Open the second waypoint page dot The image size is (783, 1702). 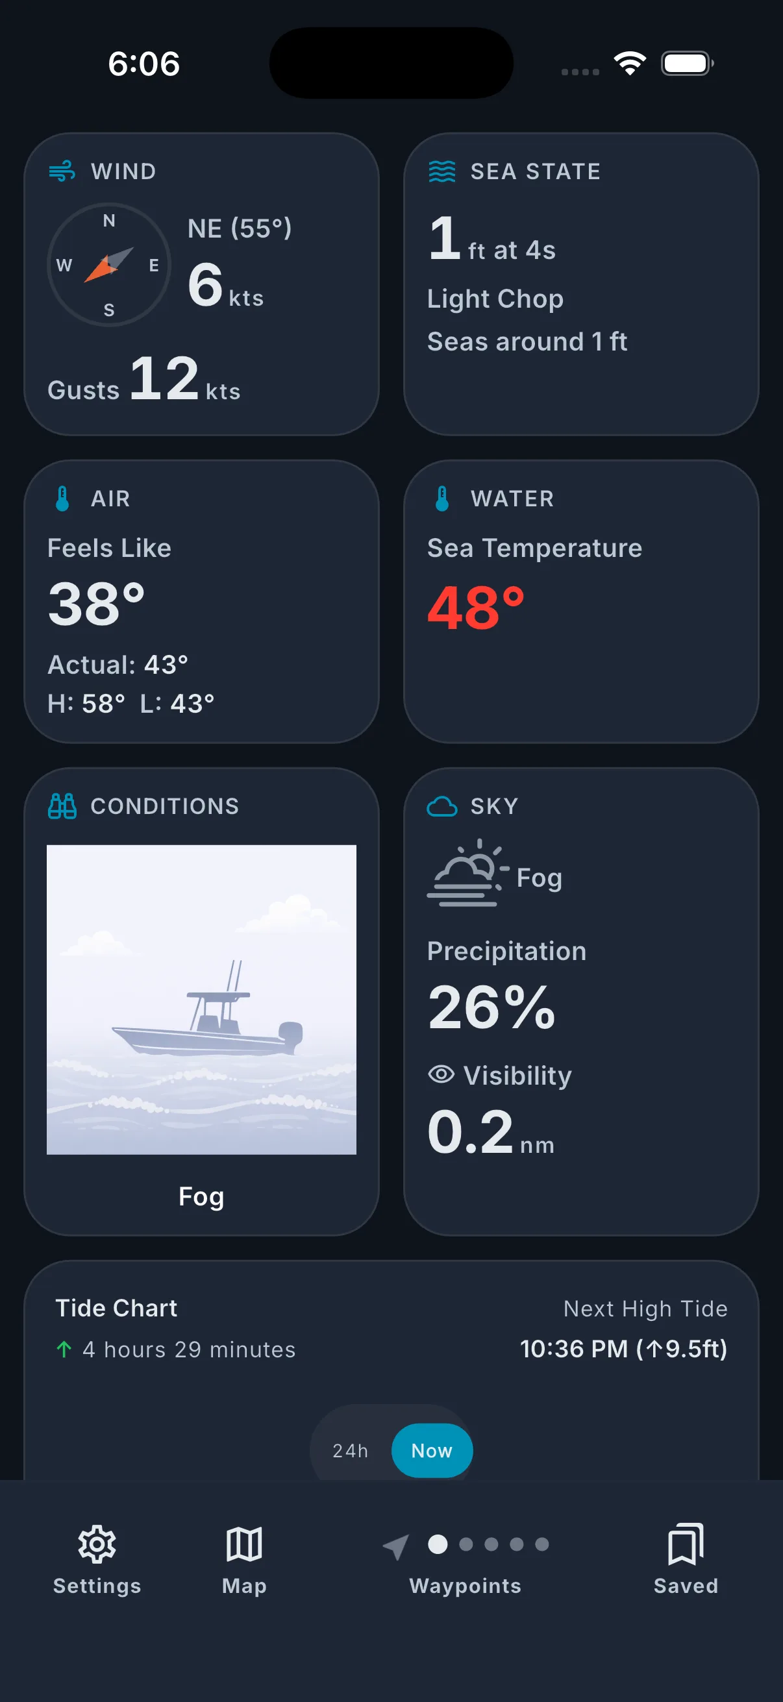point(466,1544)
